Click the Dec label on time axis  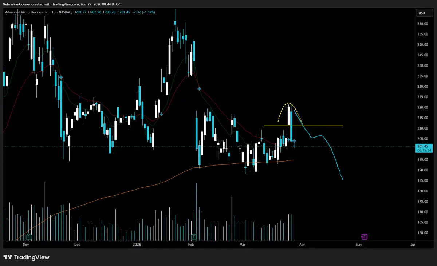pyautogui.click(x=77, y=245)
